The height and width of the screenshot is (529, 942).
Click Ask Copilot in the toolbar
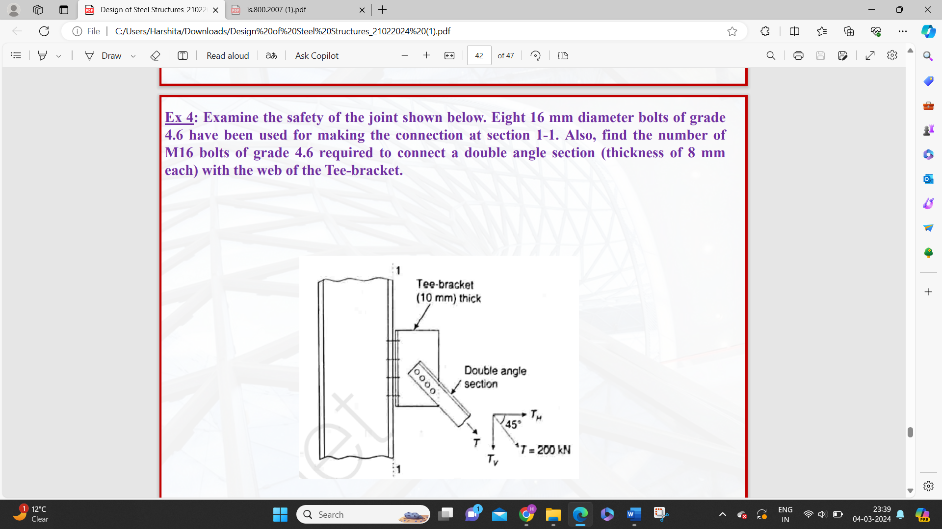[x=316, y=55]
